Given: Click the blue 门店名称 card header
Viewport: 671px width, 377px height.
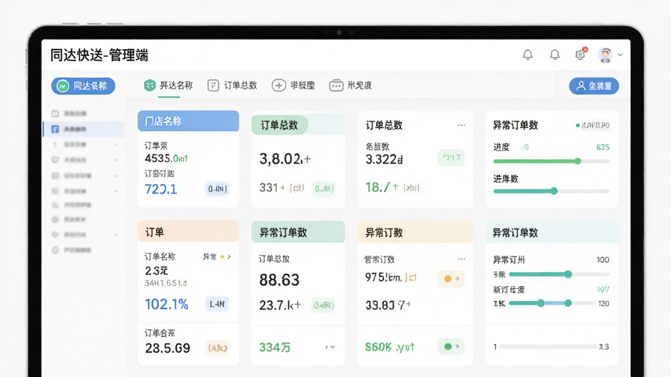Looking at the screenshot, I should click(x=188, y=121).
